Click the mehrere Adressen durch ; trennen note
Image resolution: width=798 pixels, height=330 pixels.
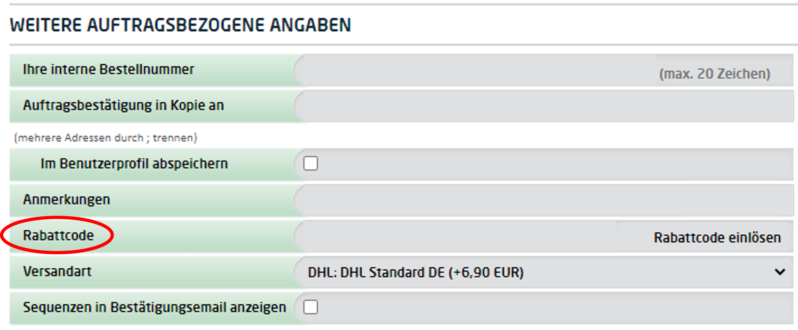pos(105,138)
